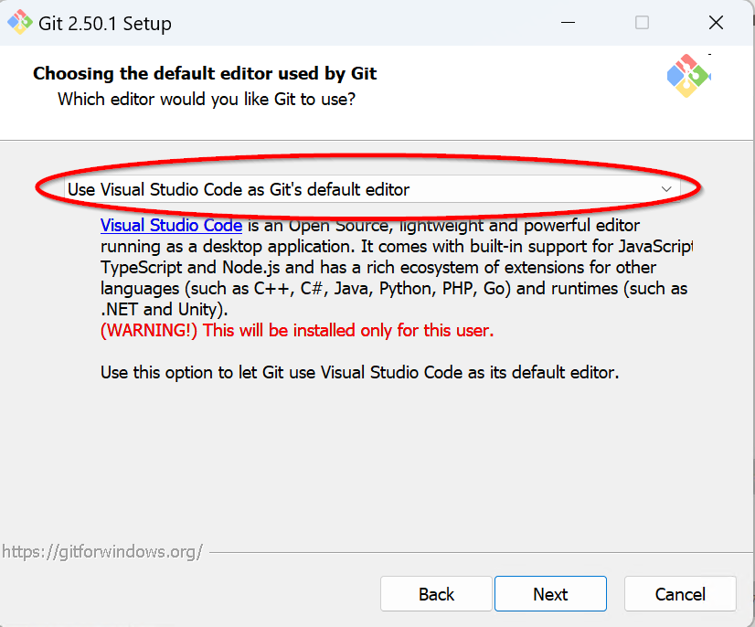Expand the editor selection combo box arrow
The width and height of the screenshot is (755, 627).
(x=667, y=189)
